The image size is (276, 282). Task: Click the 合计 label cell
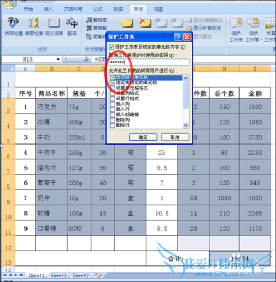pos(178,258)
